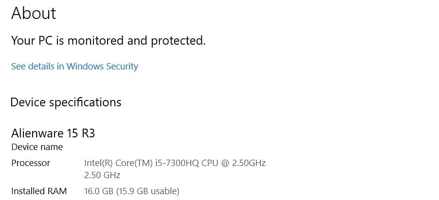Select the "Alienware" word in device title
The height and width of the screenshot is (200, 439).
pyautogui.click(x=36, y=133)
